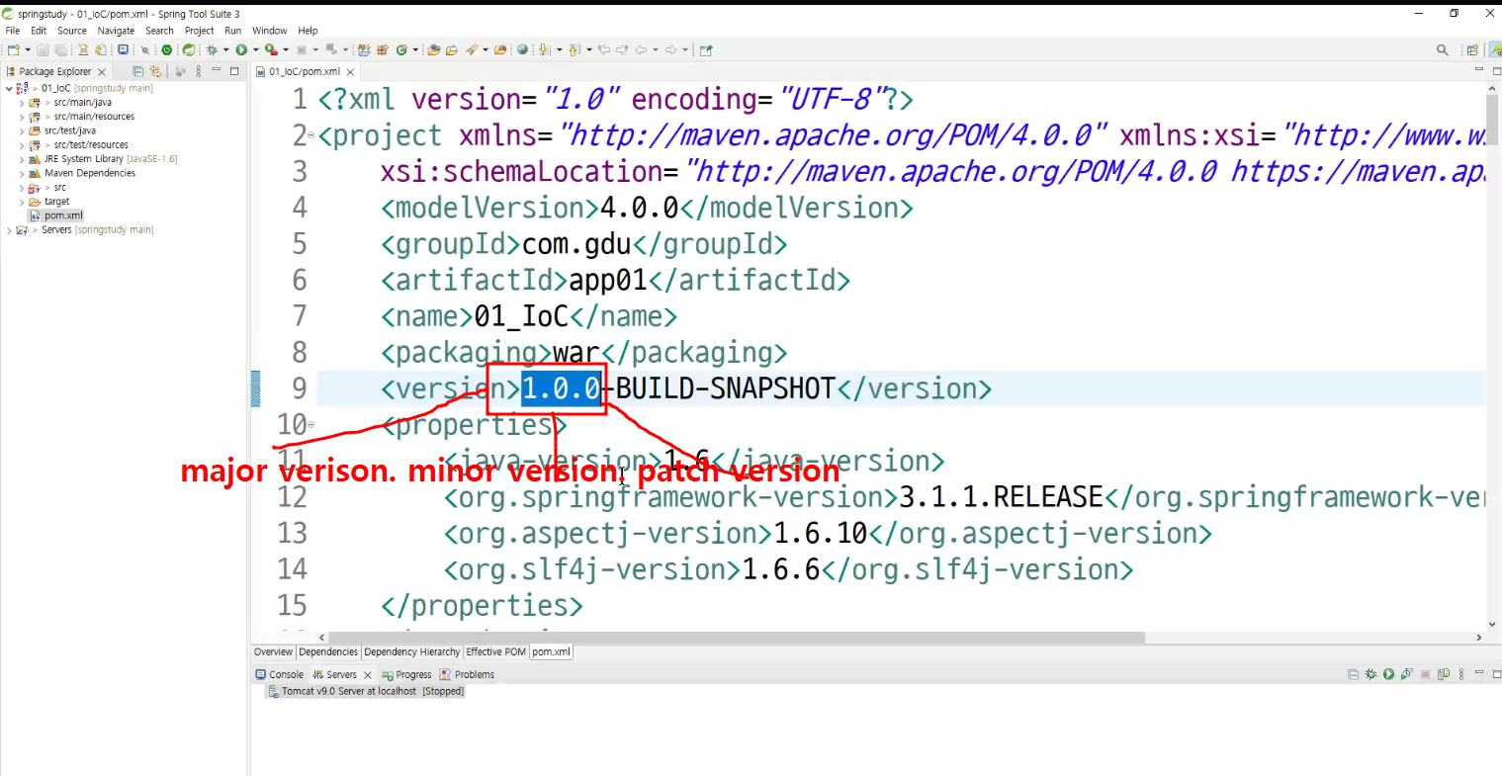
Task: Expand the Servers project node
Action: 9,230
